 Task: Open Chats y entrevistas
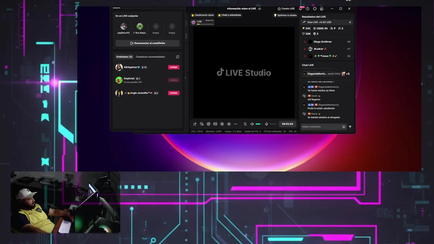tap(230, 15)
